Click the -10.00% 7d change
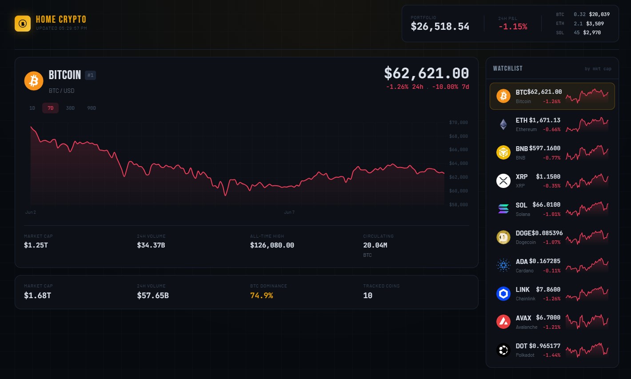Viewport: 631px width, 379px height. [451, 87]
